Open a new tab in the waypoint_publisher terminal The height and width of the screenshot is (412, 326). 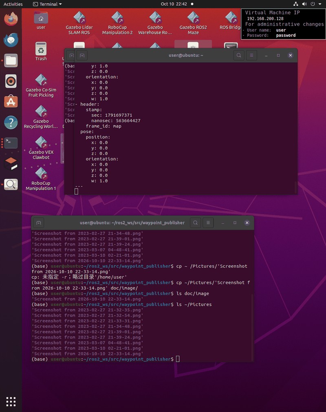tap(39, 223)
